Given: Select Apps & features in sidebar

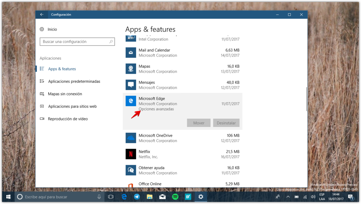Looking at the screenshot, I should coord(62,69).
